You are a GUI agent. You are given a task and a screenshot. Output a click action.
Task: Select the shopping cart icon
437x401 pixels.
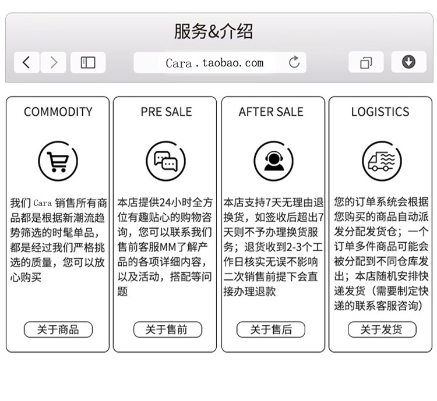[x=58, y=161]
